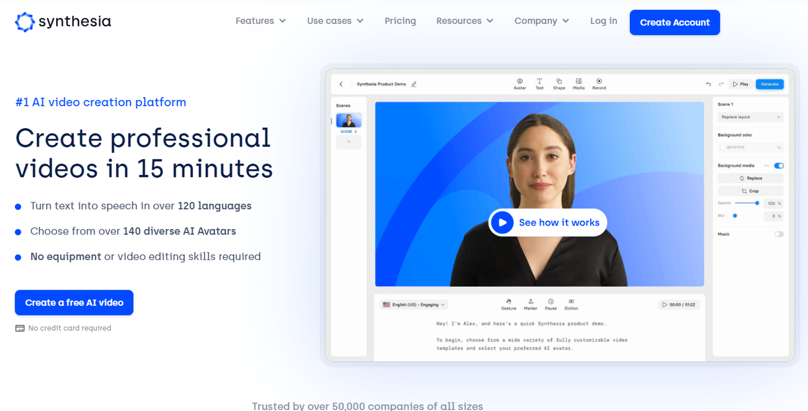Viewport: 808px width, 411px height.
Task: Expand the Use cases menu
Action: pyautogui.click(x=335, y=21)
